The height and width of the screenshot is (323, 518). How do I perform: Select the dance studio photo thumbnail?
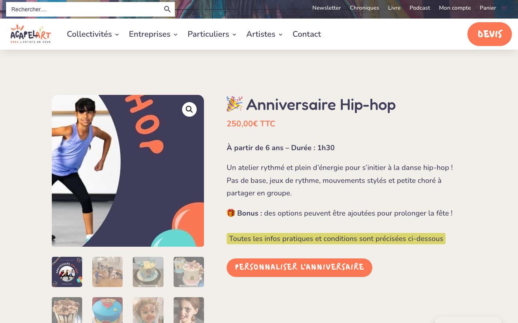pyautogui.click(x=107, y=272)
